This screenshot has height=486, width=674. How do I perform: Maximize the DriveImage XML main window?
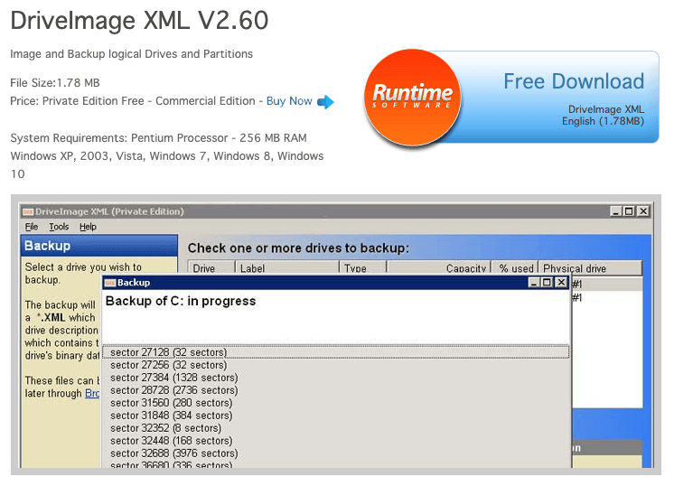click(629, 211)
